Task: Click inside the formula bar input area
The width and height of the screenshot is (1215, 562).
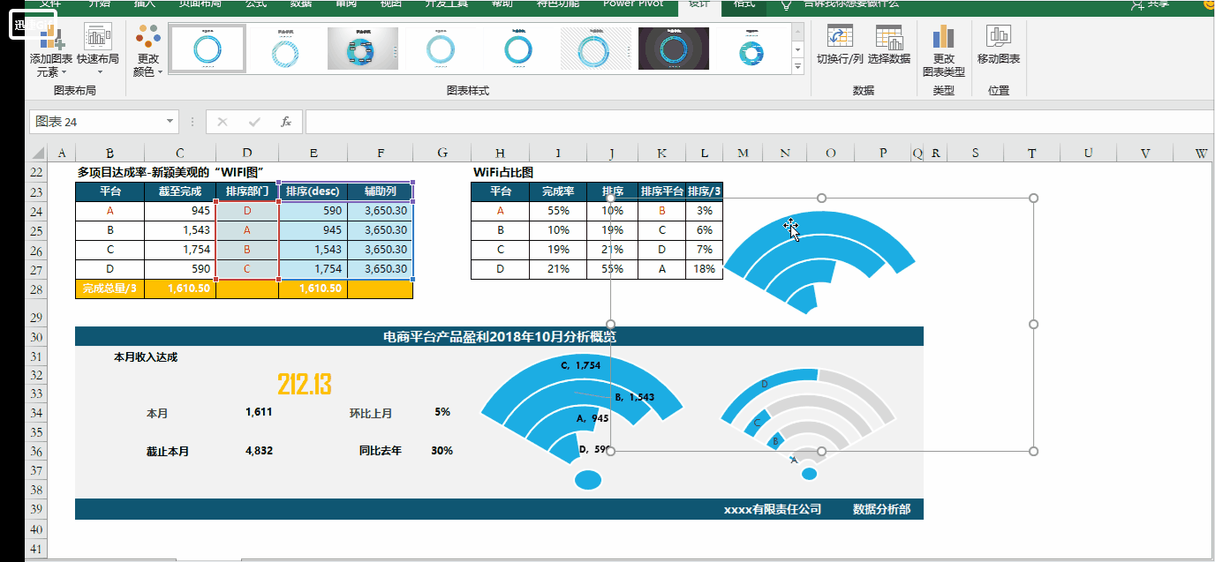Action: pyautogui.click(x=759, y=122)
